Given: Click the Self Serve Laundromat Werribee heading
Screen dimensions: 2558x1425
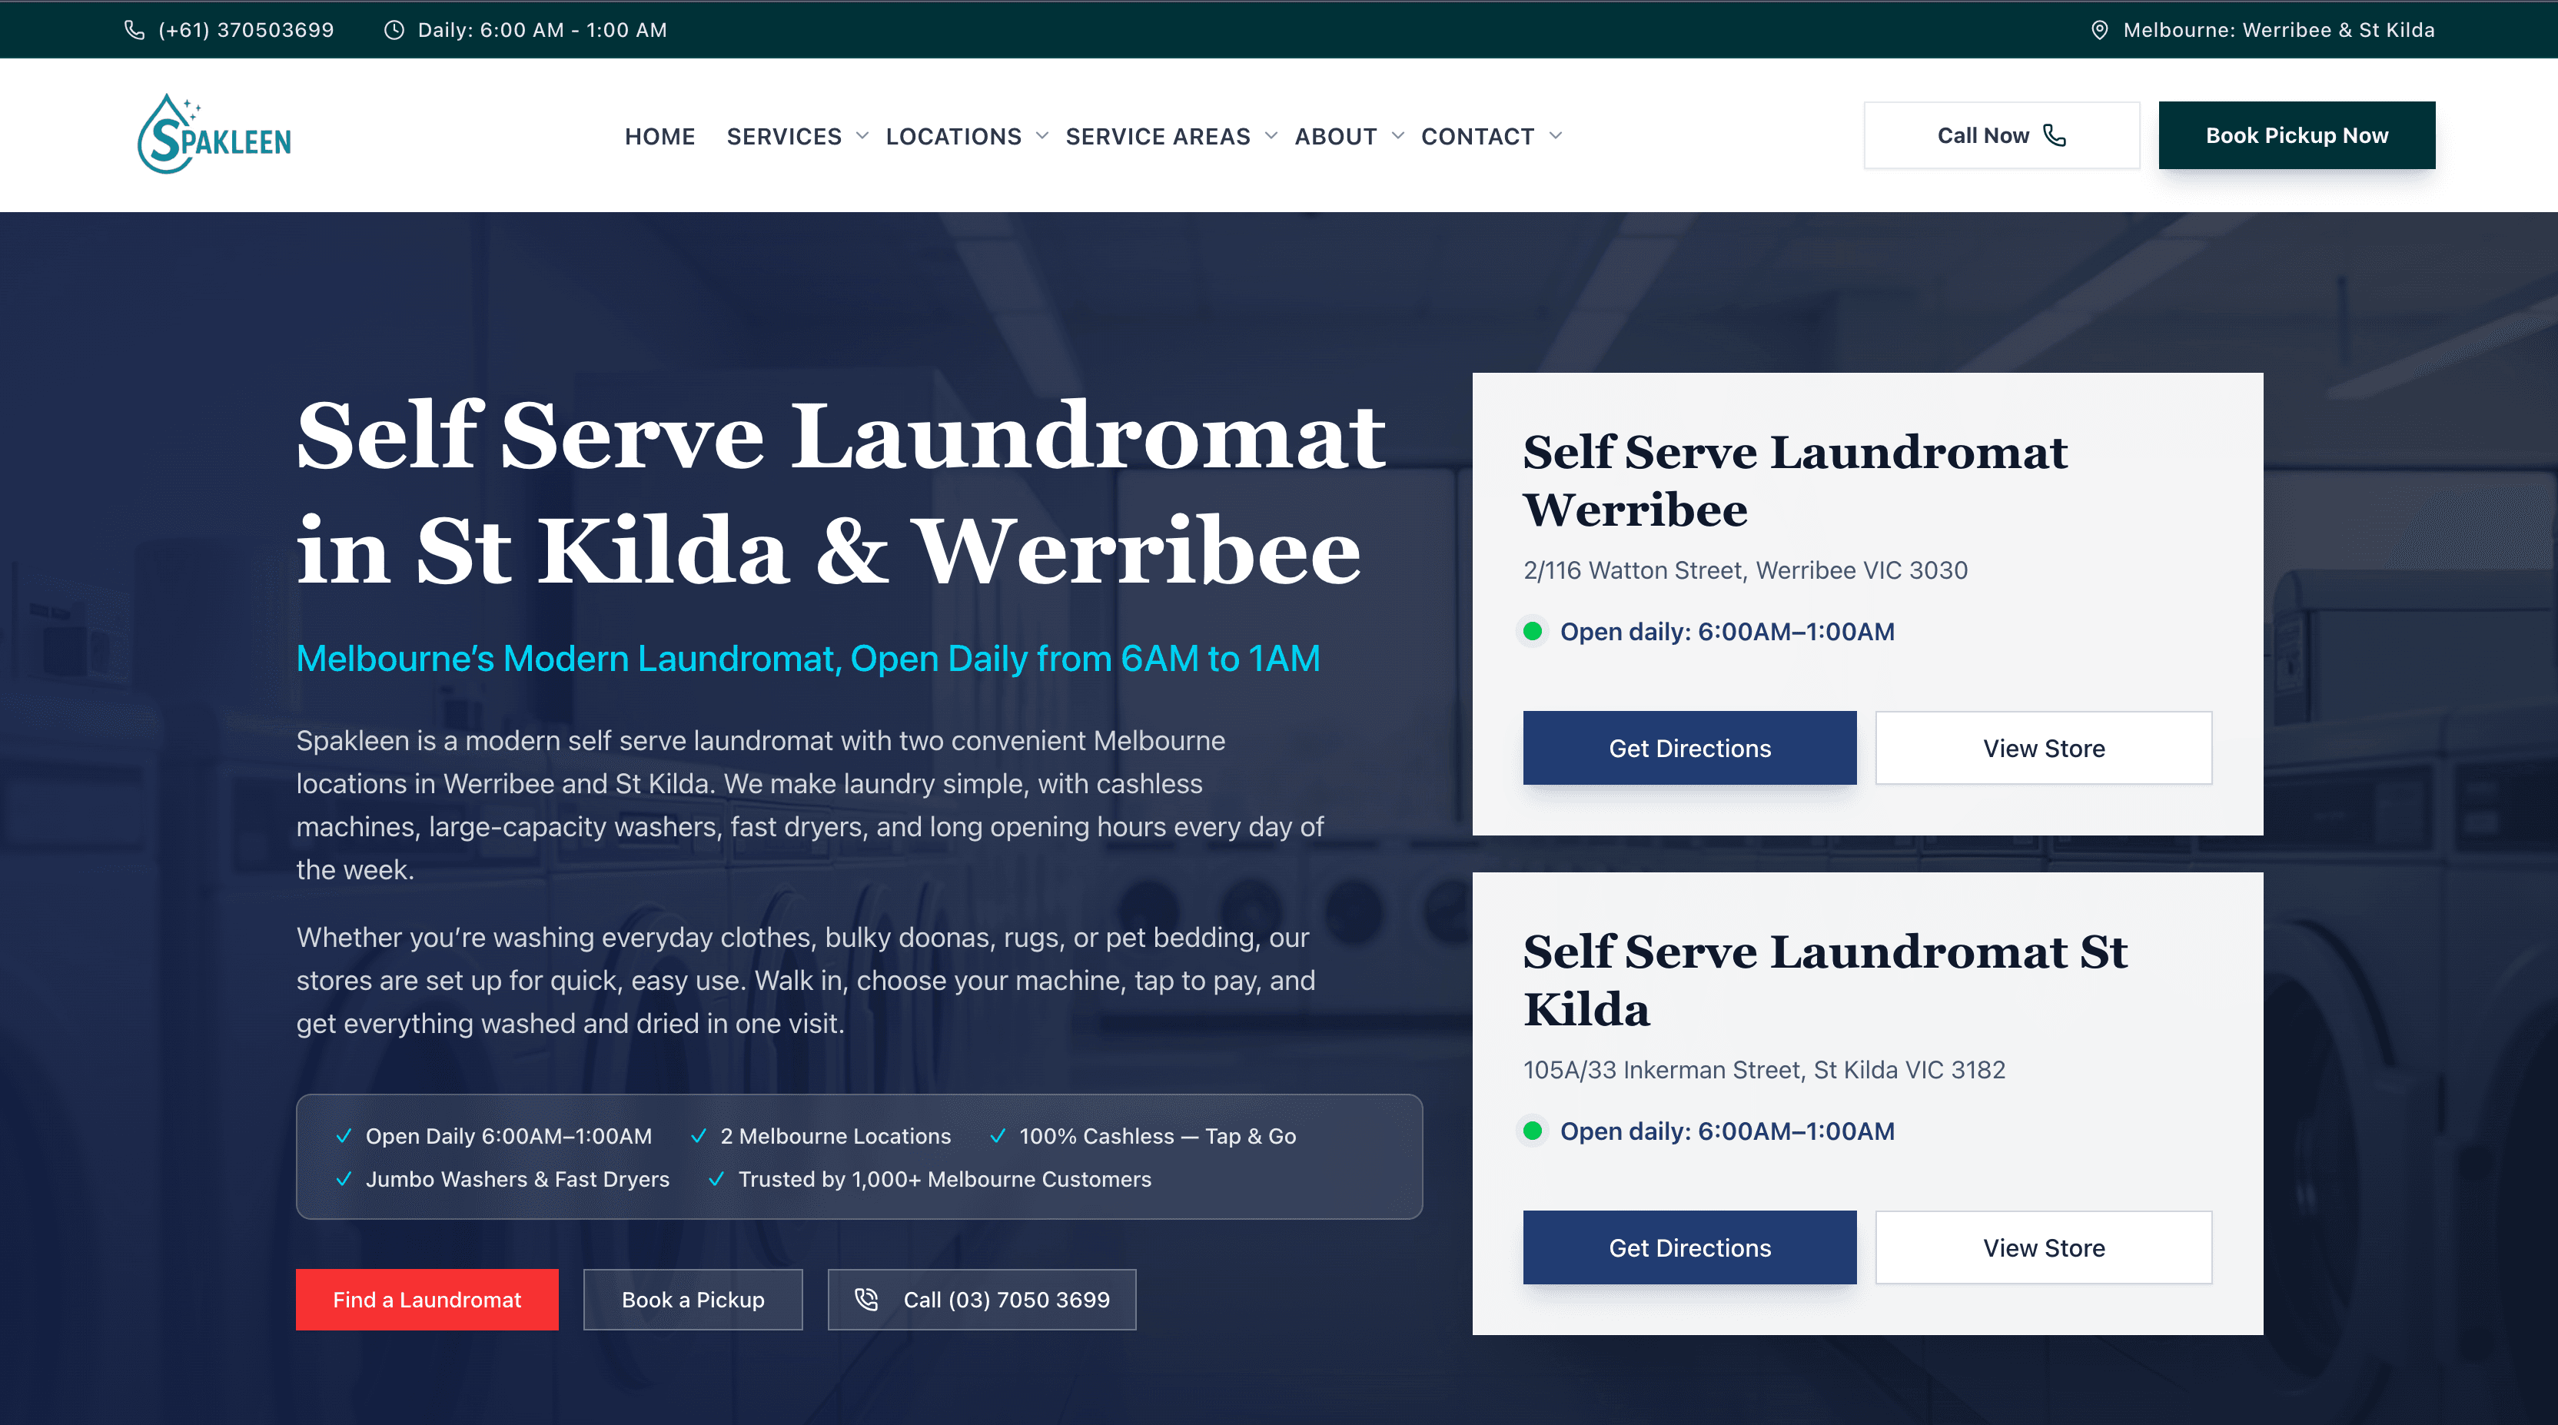Looking at the screenshot, I should pos(1795,480).
